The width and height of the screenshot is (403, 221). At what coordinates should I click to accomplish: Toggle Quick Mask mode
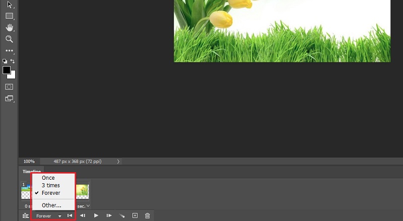pyautogui.click(x=9, y=87)
